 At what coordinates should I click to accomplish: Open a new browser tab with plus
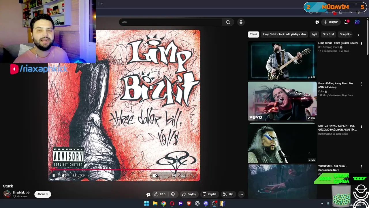click(x=102, y=4)
